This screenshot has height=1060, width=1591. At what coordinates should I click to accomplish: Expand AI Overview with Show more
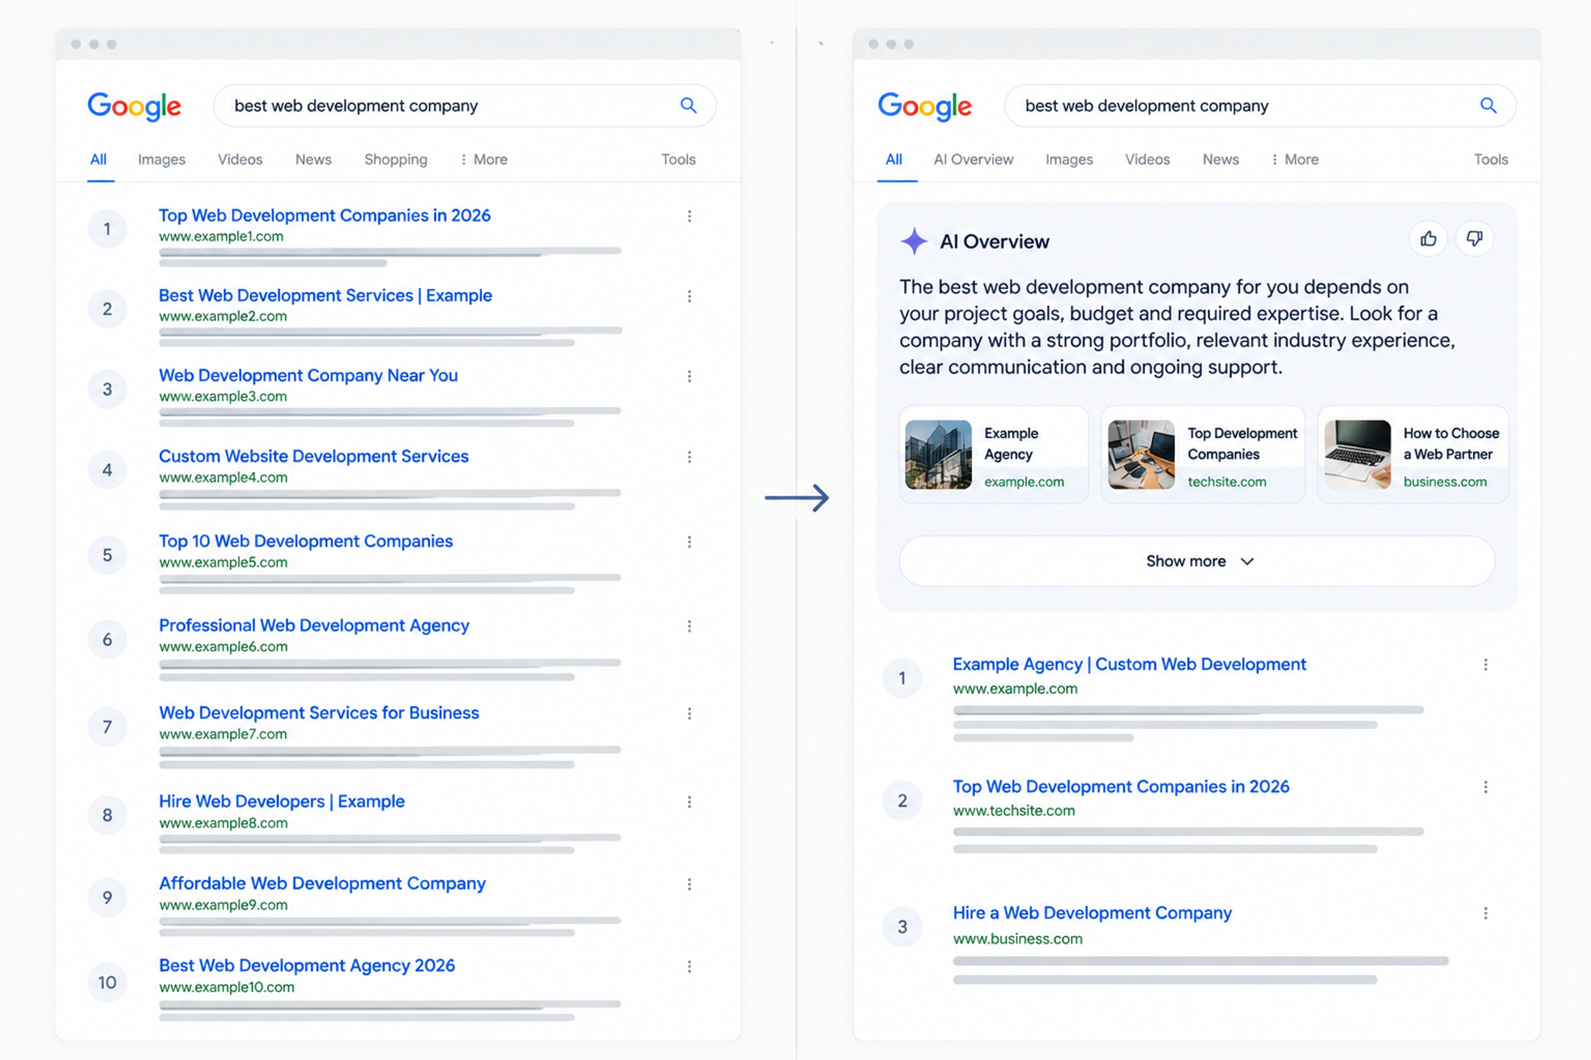point(1197,561)
